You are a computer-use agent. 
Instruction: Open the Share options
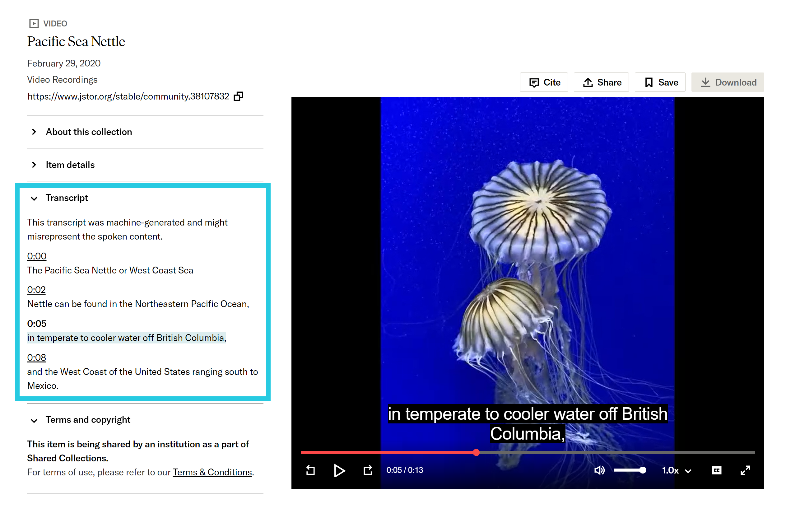tap(601, 82)
